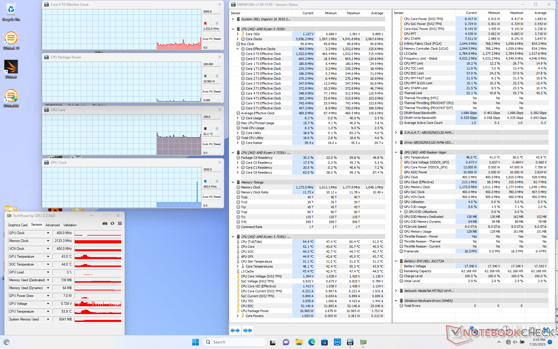
Task: Click the GPU-Z refresh sensors icon
Action: [112, 223]
